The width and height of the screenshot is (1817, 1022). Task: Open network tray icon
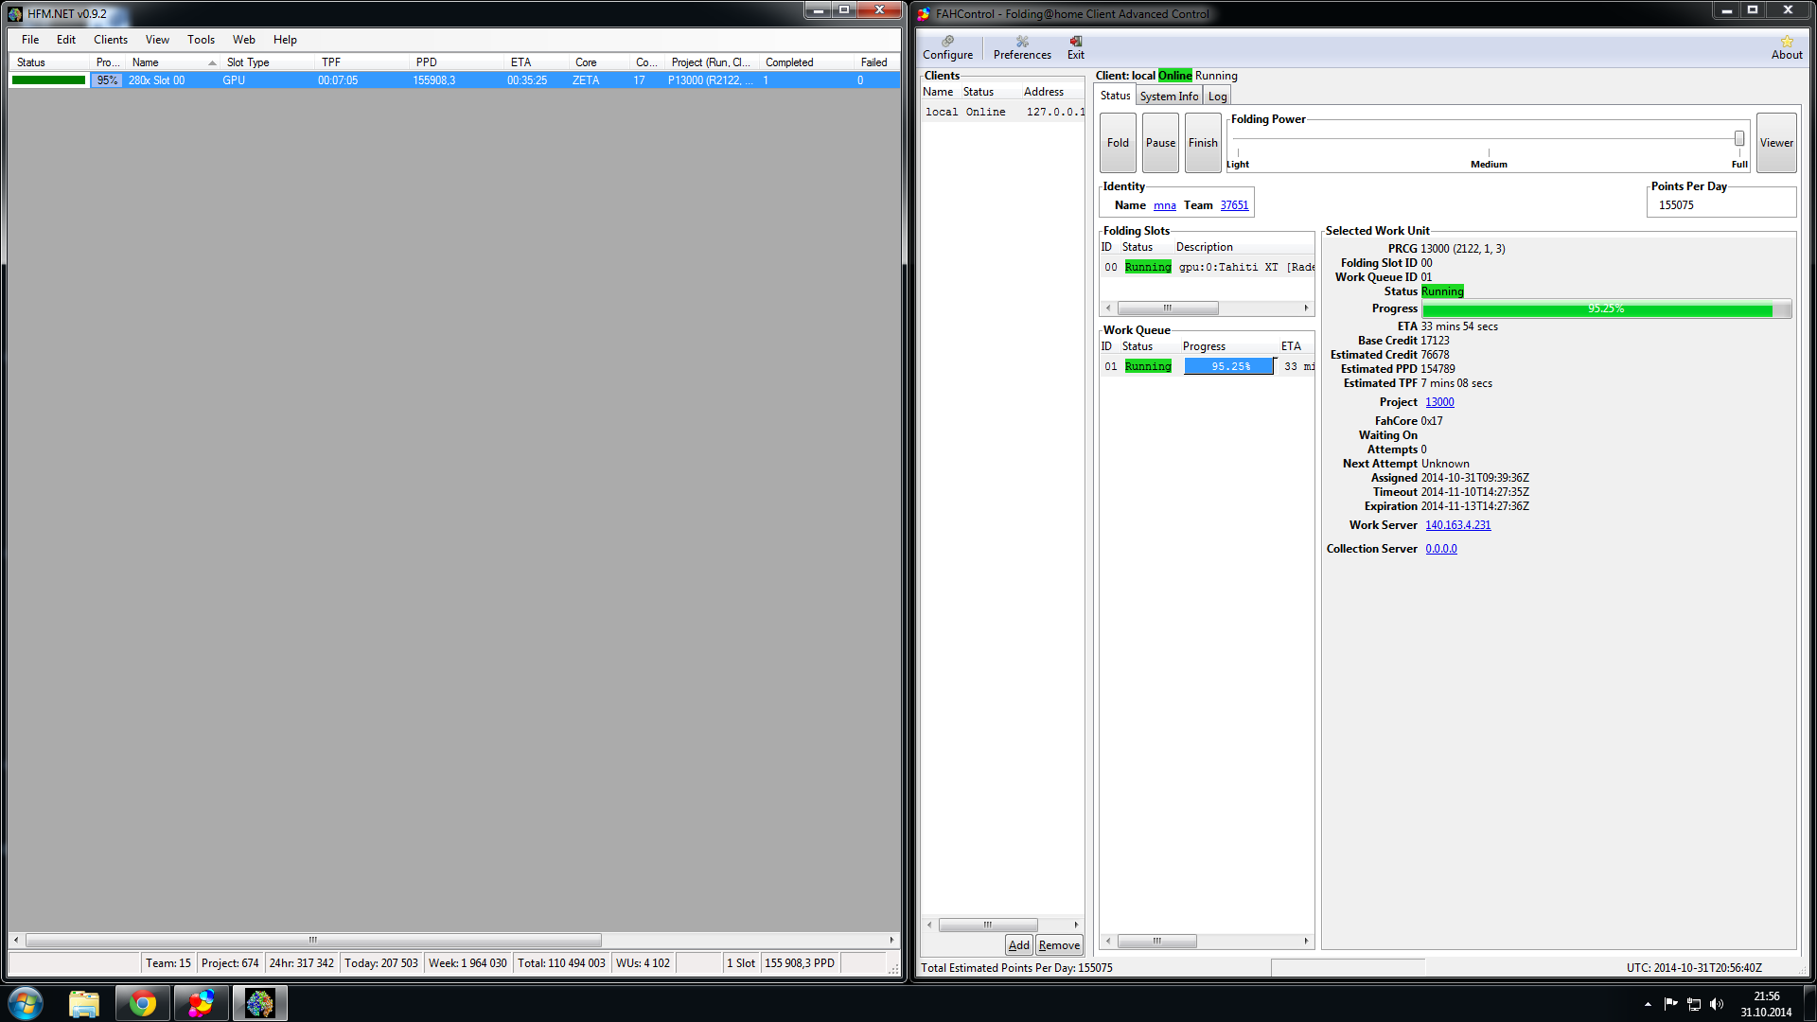pos(1694,1004)
